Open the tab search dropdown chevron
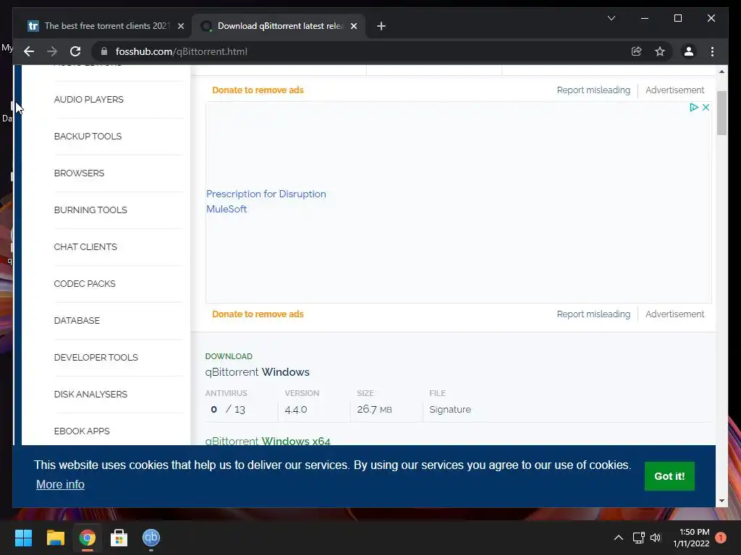 [x=611, y=18]
